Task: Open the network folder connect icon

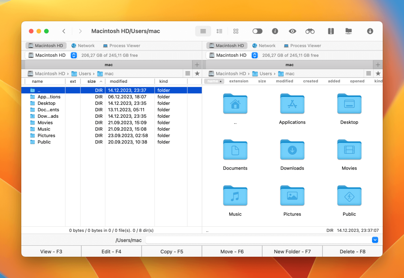Action: [348, 31]
